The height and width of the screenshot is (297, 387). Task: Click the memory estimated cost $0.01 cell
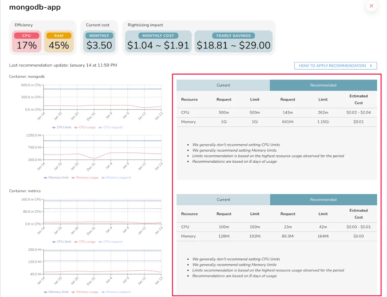click(359, 122)
